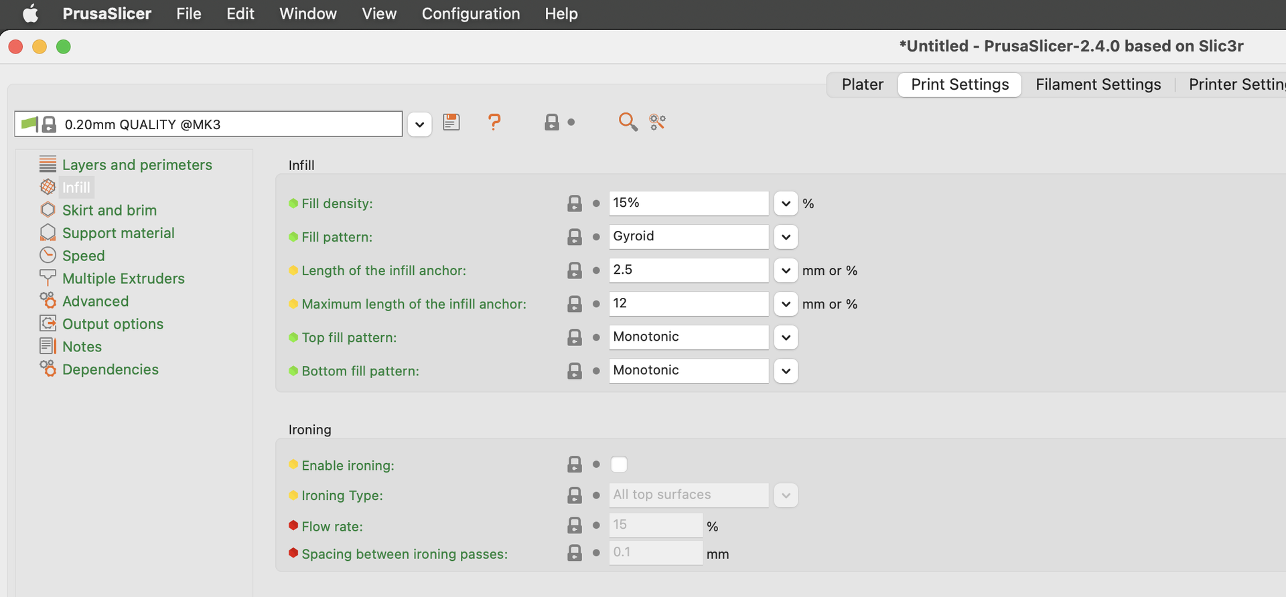Click the compare presets icon next to search
1286x597 pixels.
pos(658,122)
